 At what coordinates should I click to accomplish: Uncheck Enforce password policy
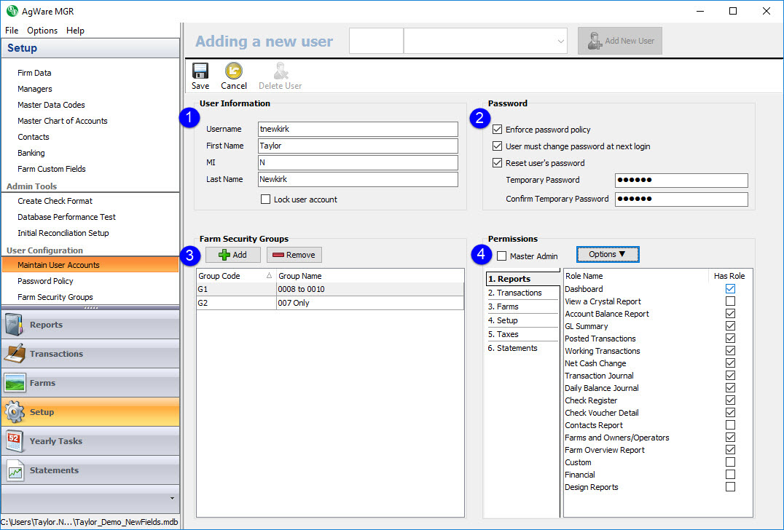(x=498, y=130)
